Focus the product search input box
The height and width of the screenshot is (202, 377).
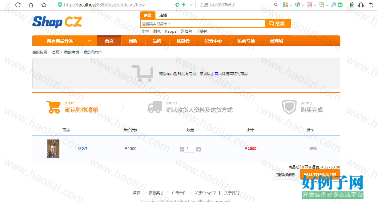[x=203, y=24]
